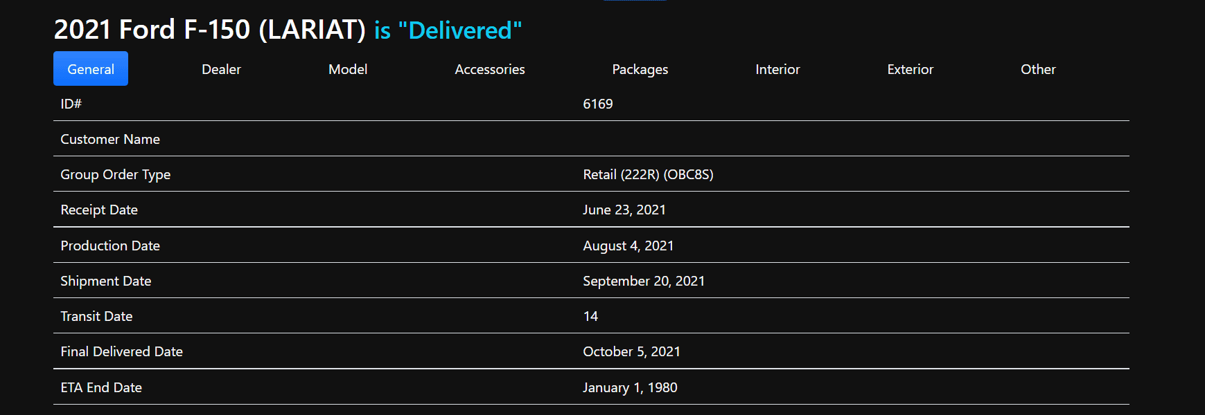1205x415 pixels.
Task: Click the "Delivered" status text
Action: 460,30
